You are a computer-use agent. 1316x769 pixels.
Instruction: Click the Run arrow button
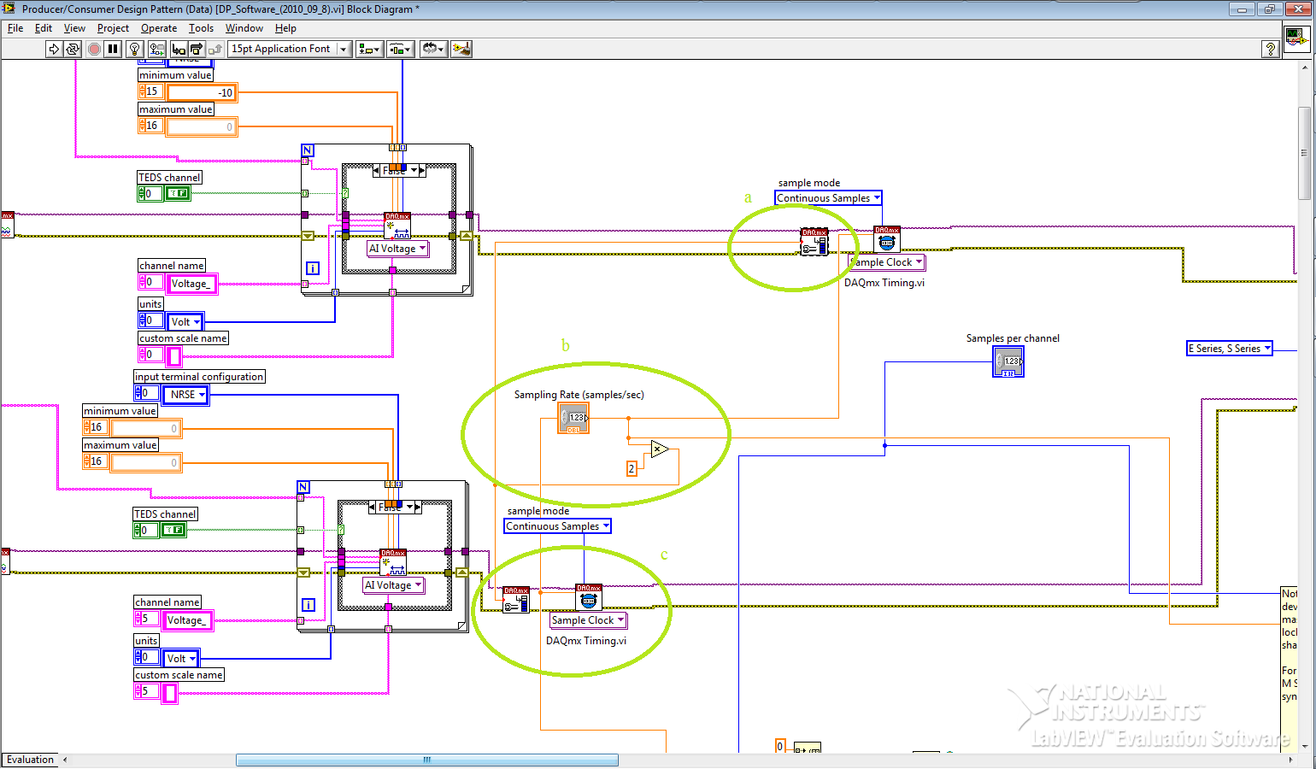[54, 49]
